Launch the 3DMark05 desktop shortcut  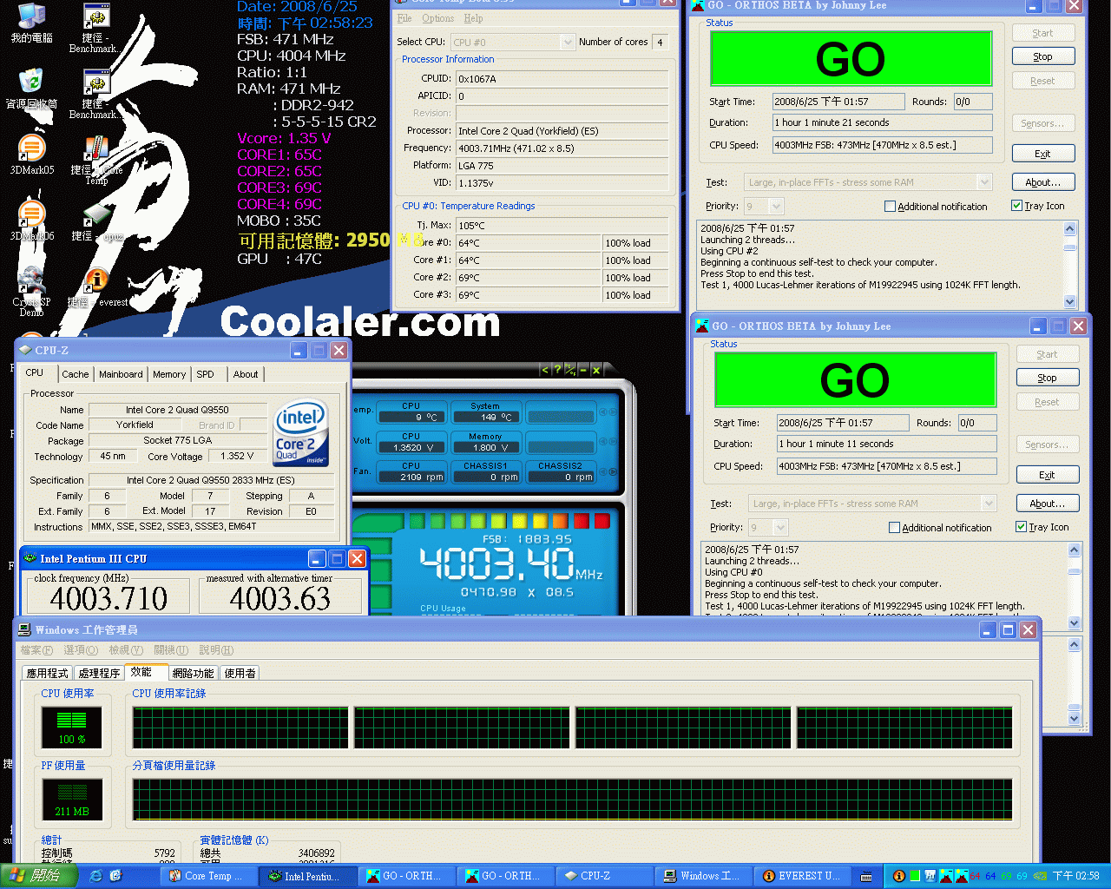[31, 155]
